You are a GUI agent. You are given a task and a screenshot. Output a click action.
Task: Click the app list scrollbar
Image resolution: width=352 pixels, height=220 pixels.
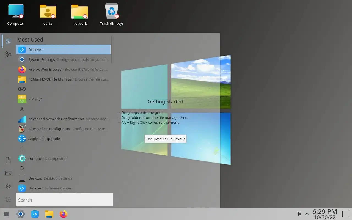coord(112,50)
